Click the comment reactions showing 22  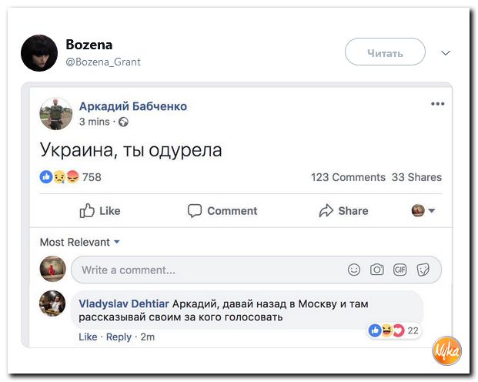click(393, 330)
